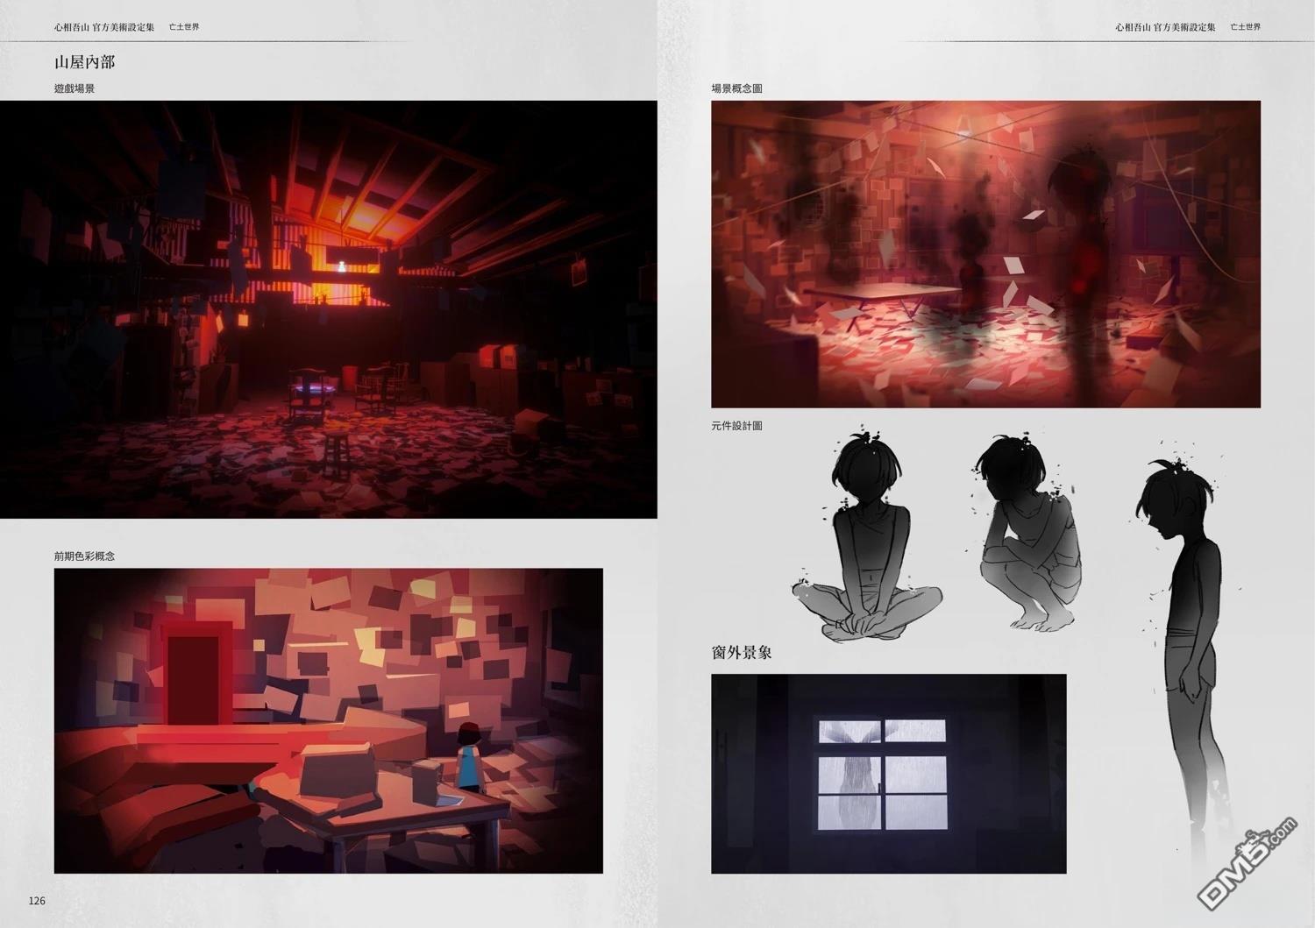Select the 場景概念圖 caption
The width and height of the screenshot is (1315, 928).
point(736,89)
